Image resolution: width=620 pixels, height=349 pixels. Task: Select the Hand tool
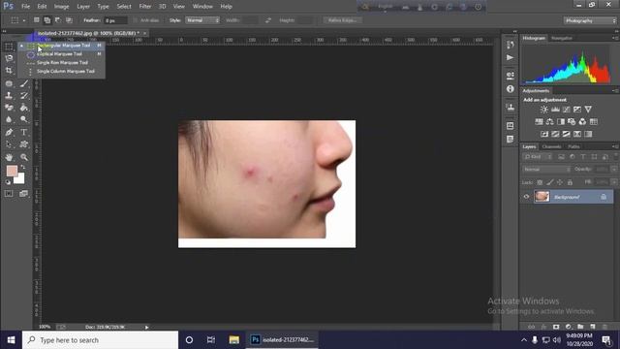[9, 157]
